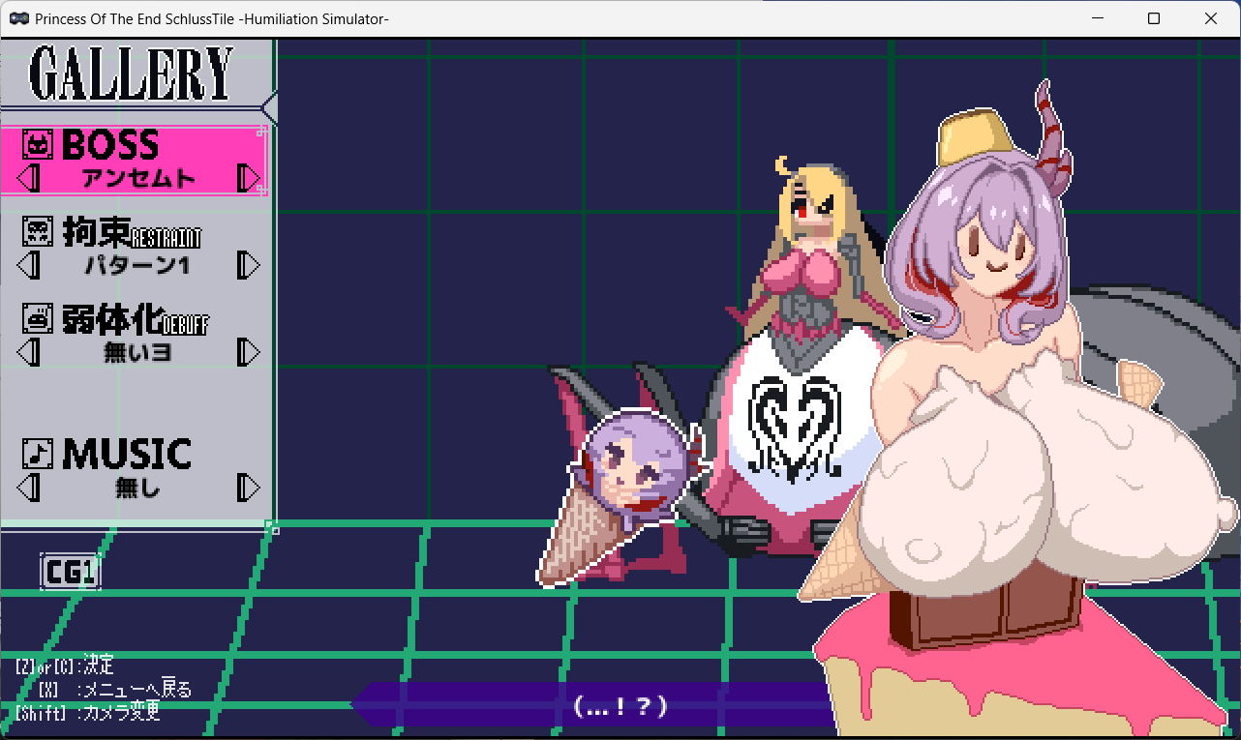The image size is (1241, 740).
Task: Maximize the game window
Action: (x=1154, y=18)
